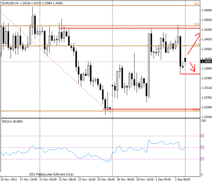The width and height of the screenshot is (212, 182).
Task: Click the 28 Nov 08:00 time label
Action: pos(125,179)
